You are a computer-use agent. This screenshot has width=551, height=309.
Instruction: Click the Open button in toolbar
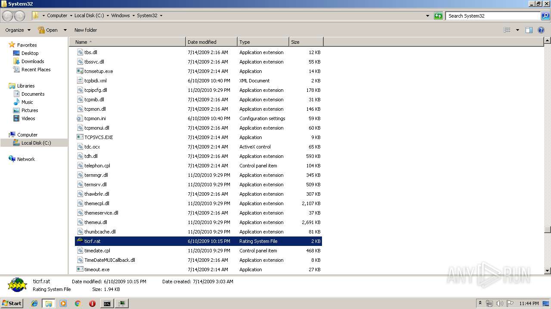(x=48, y=30)
